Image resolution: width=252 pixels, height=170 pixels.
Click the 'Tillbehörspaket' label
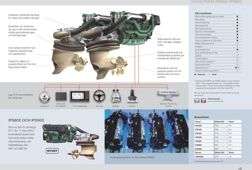coord(214,99)
